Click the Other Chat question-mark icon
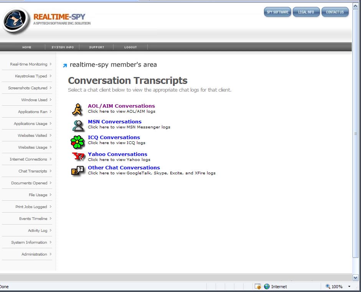 coord(77,171)
